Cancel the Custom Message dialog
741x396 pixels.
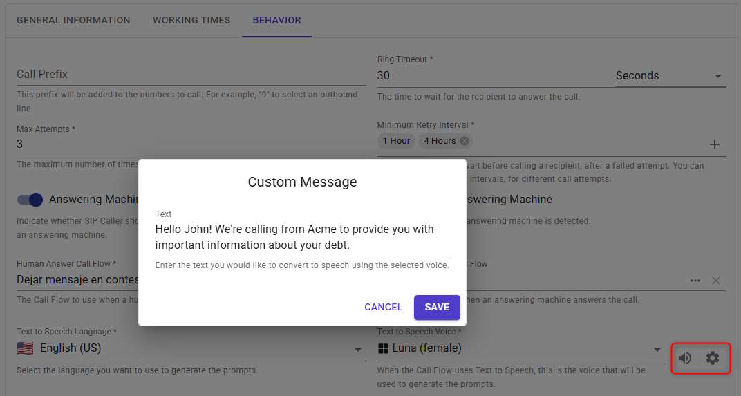[383, 307]
